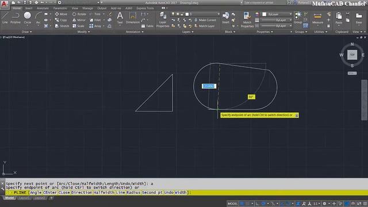The image size is (368, 207).
Task: Toggle ortho mode in status bar
Action: pyautogui.click(x=258, y=204)
